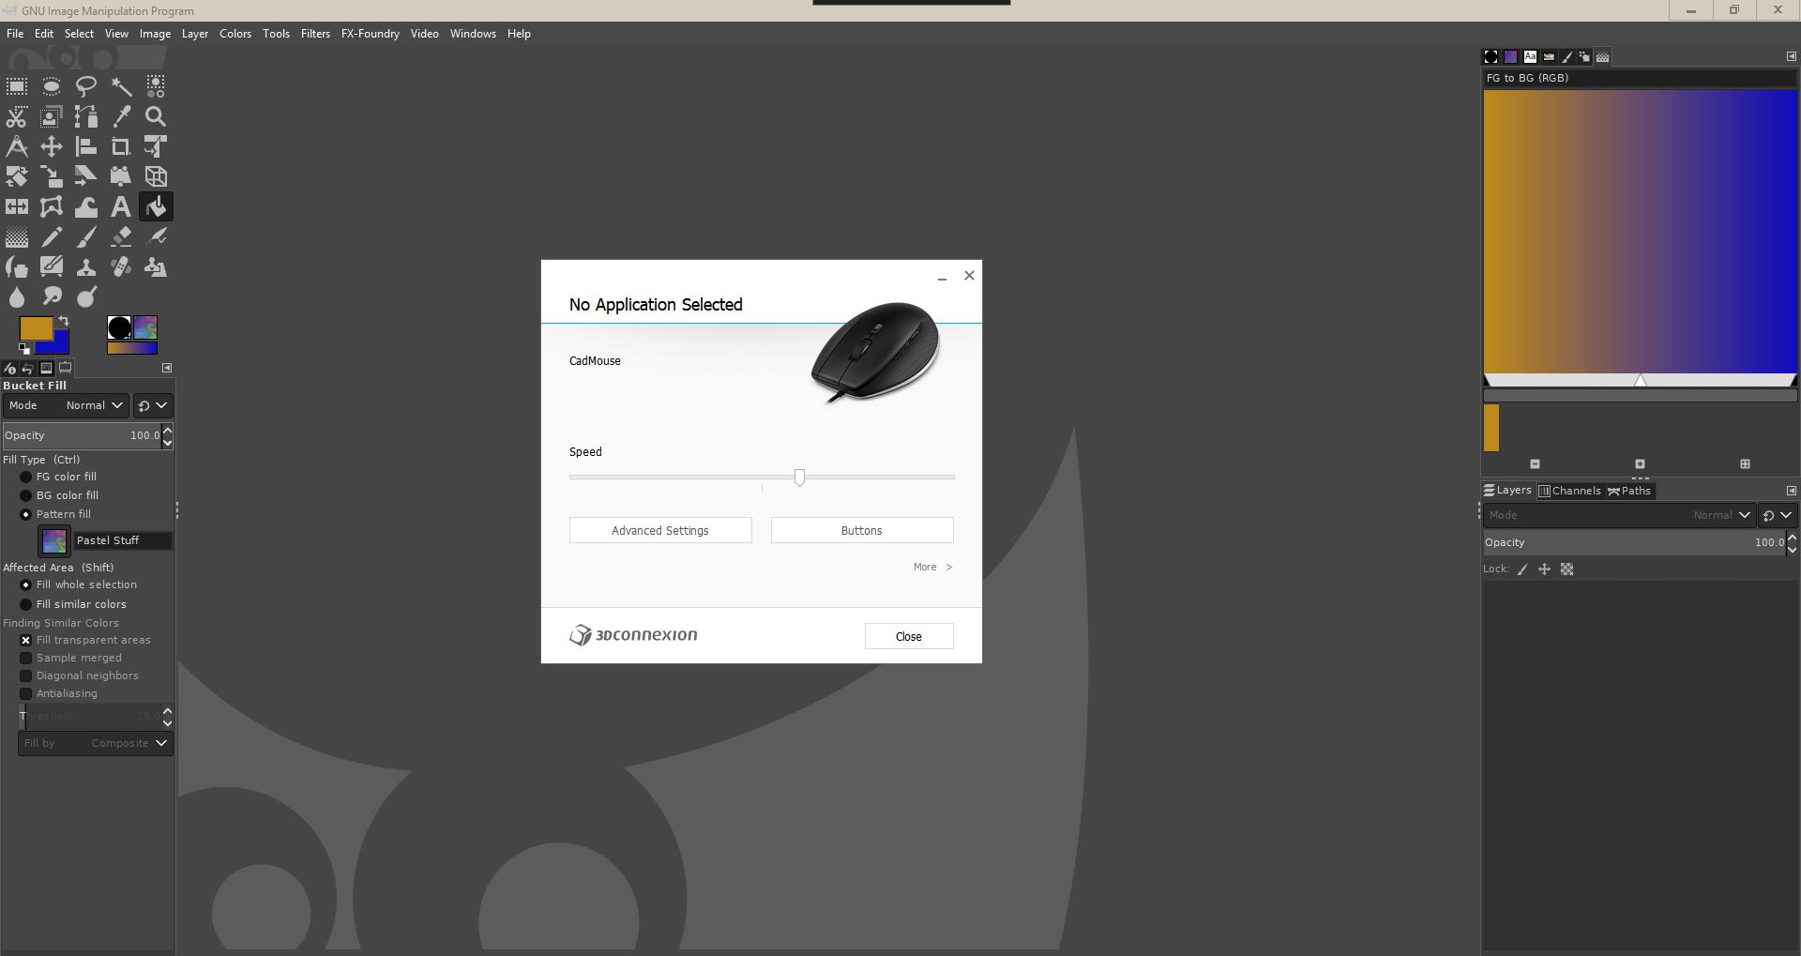Toggle Sample merged checkbox
This screenshot has height=956, width=1801.
coord(26,658)
